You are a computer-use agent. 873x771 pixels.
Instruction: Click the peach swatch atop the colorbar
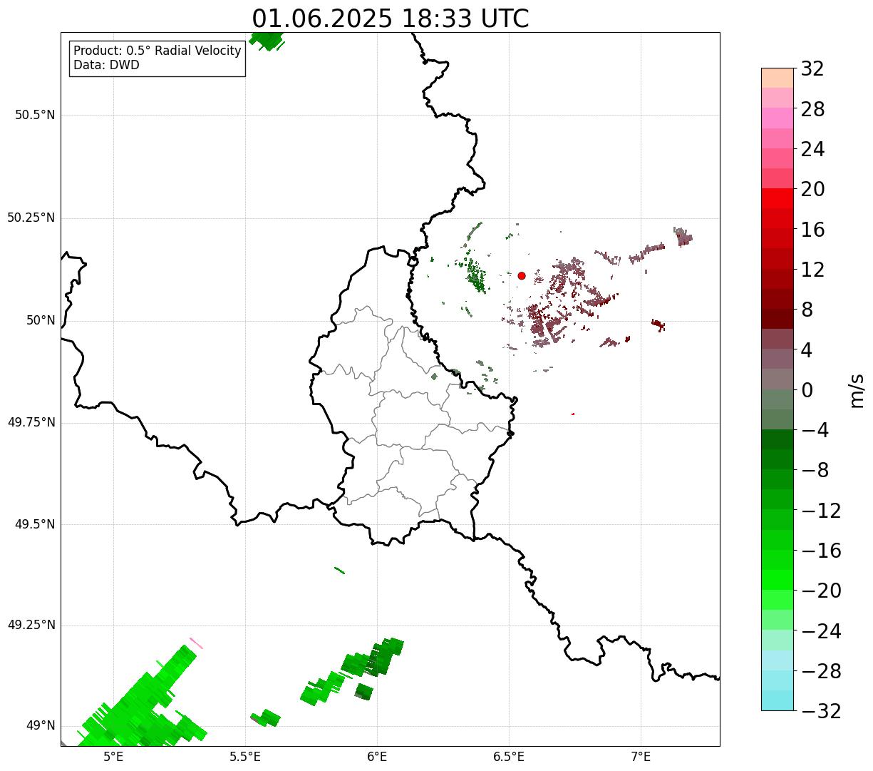click(778, 78)
